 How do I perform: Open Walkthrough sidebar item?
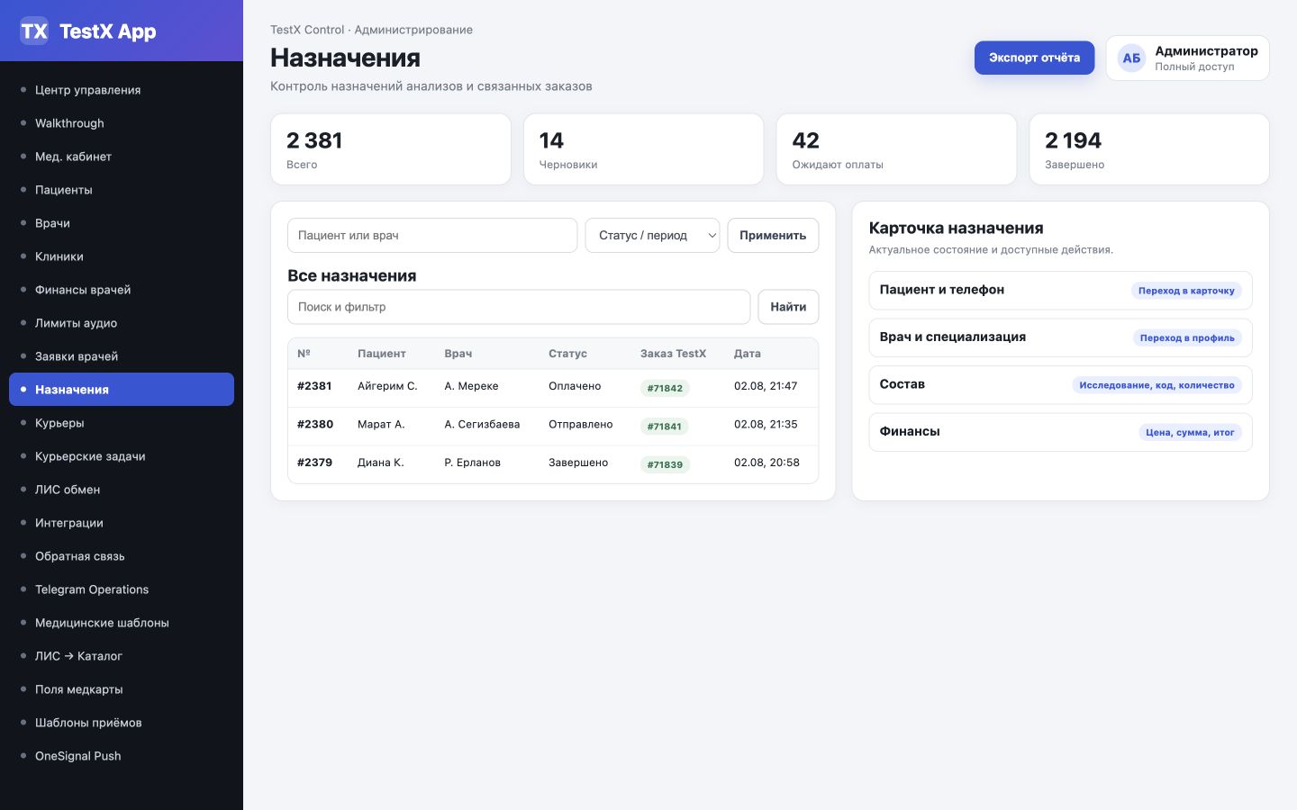122,123
